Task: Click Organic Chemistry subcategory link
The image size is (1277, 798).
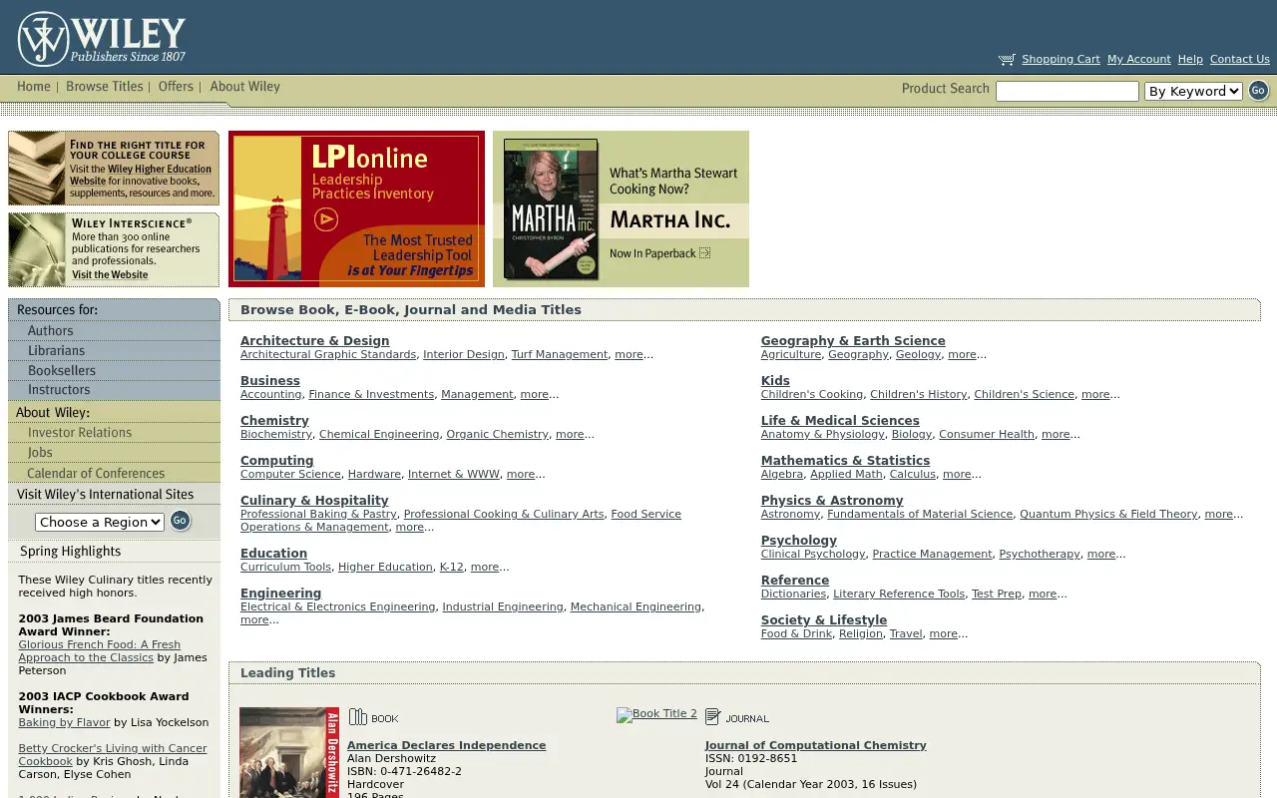Action: coord(498,435)
